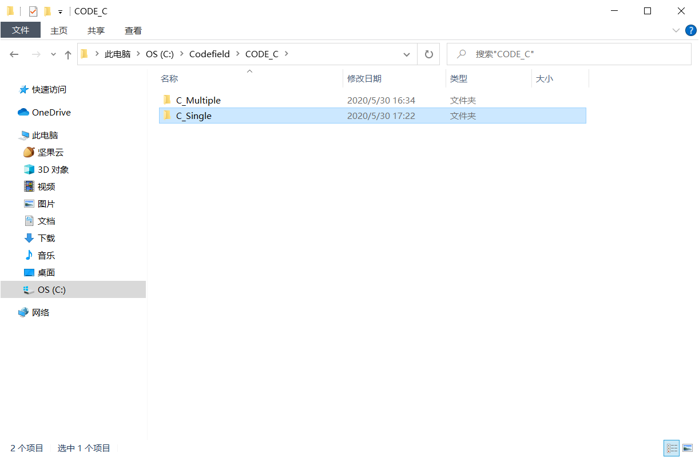This screenshot has height=457, width=699.
Task: Navigate back with the back arrow
Action: pyautogui.click(x=14, y=54)
